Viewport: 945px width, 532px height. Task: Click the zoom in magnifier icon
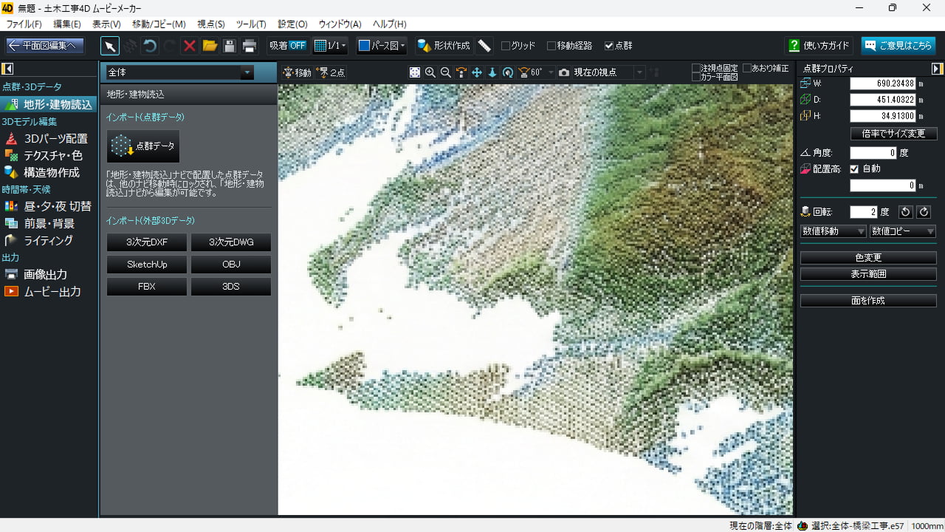(x=430, y=72)
